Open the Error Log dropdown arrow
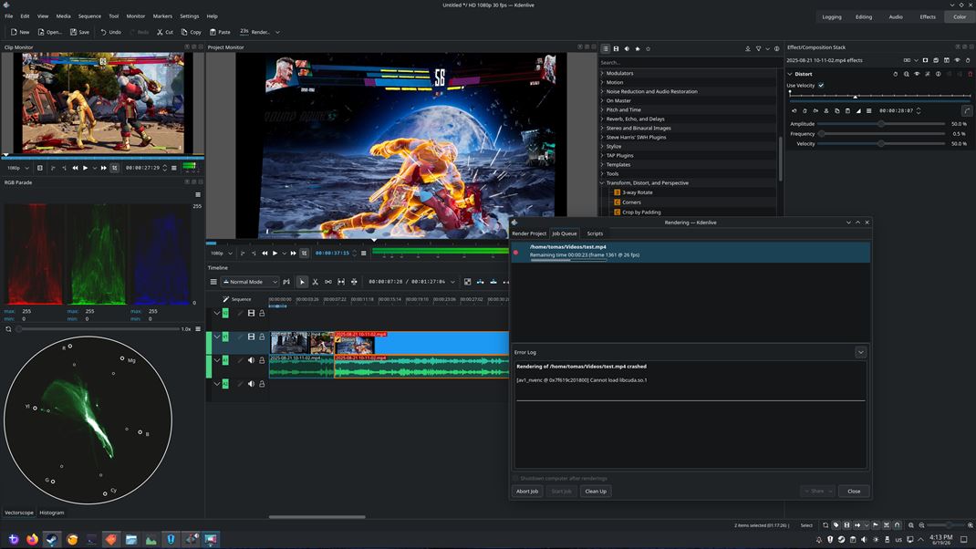The image size is (976, 549). click(x=861, y=352)
